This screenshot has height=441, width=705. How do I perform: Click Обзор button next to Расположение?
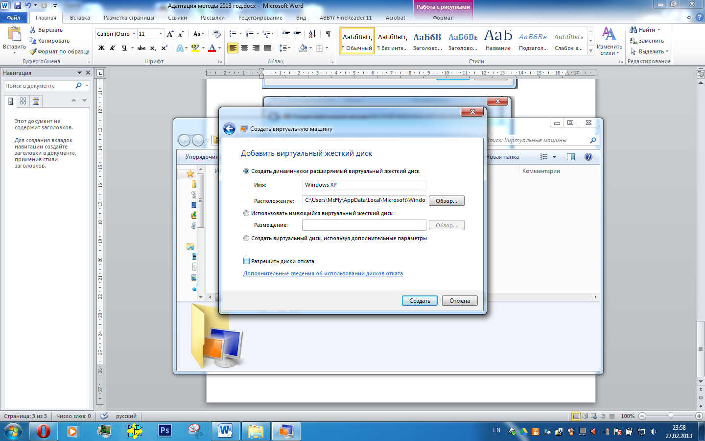tap(446, 201)
